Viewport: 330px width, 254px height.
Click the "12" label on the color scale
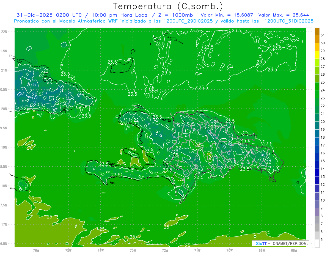[323, 185]
